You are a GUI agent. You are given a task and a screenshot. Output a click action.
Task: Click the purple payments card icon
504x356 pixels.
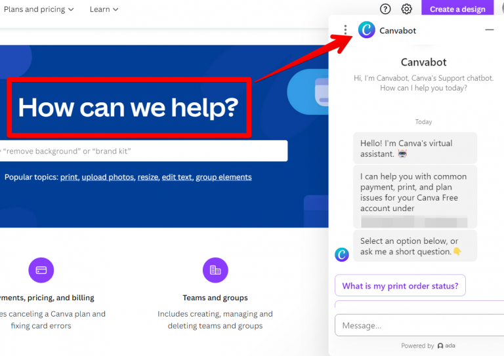tap(41, 270)
